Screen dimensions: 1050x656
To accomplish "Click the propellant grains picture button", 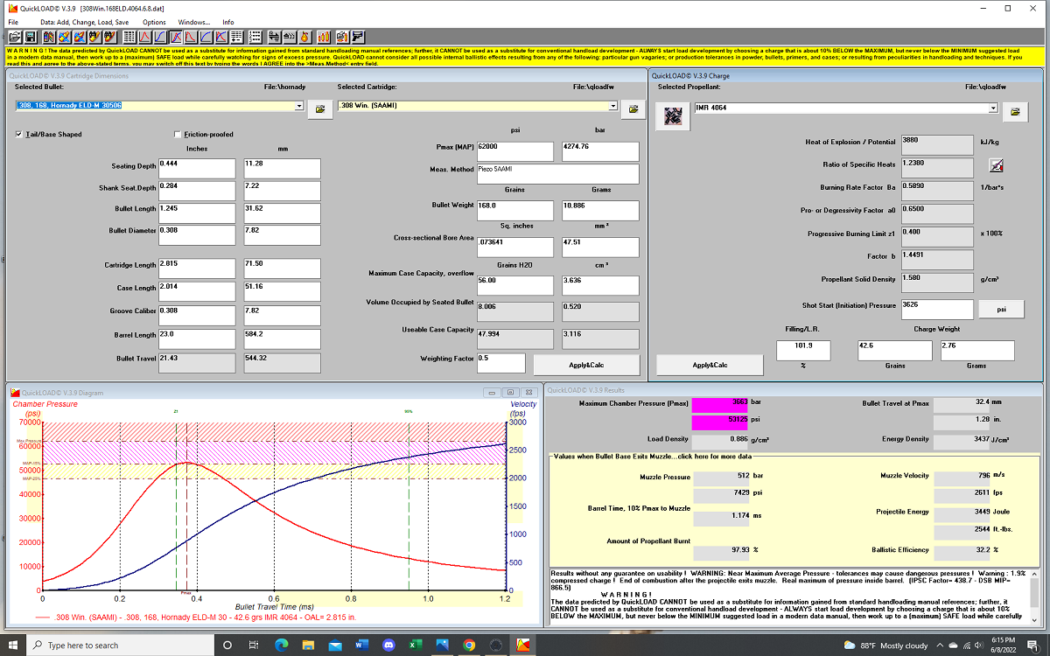I will click(x=672, y=115).
